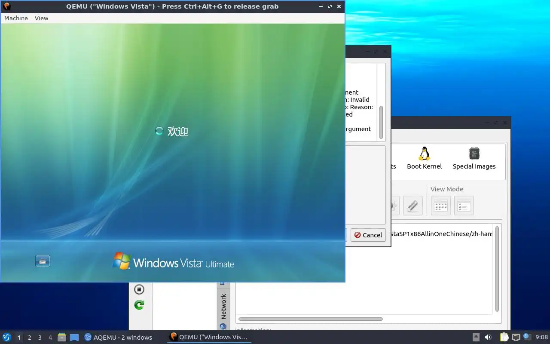Open the Network vertical tab in AQEMU
This screenshot has width=550, height=344.
(x=223, y=306)
